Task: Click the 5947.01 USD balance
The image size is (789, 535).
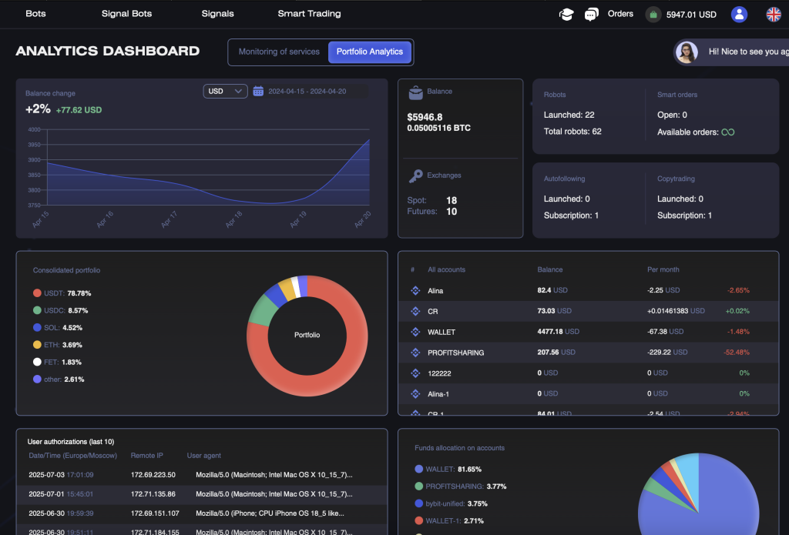Action: (x=691, y=15)
